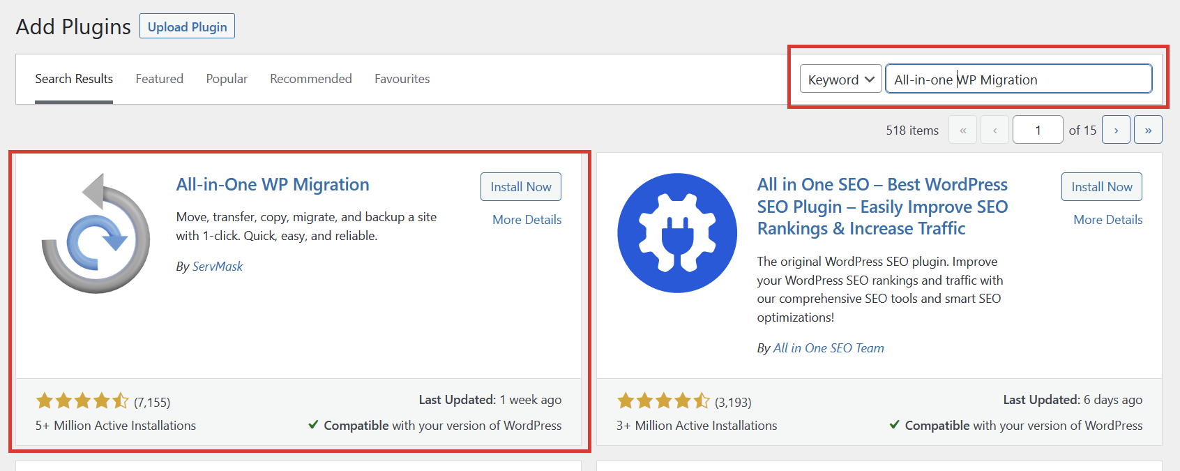
Task: Click the All in One SEO plugin icon
Action: (677, 233)
